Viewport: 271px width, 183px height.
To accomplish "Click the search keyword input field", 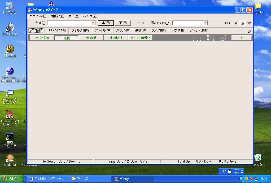I will tap(69, 23).
